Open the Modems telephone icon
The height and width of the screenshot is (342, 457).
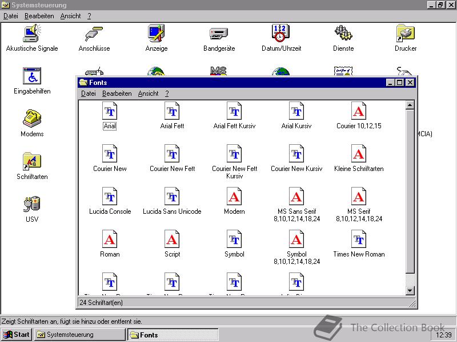click(32, 119)
